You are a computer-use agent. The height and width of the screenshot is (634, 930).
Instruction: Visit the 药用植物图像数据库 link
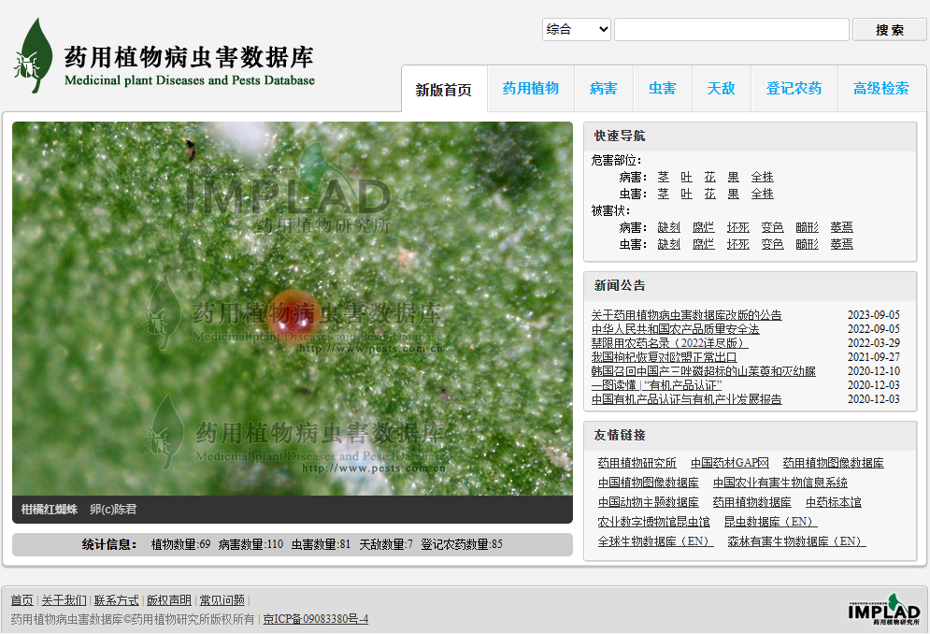click(x=834, y=463)
